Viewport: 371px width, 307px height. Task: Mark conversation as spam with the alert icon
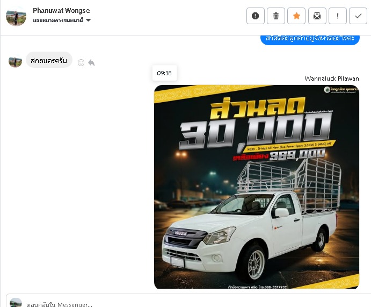point(255,16)
